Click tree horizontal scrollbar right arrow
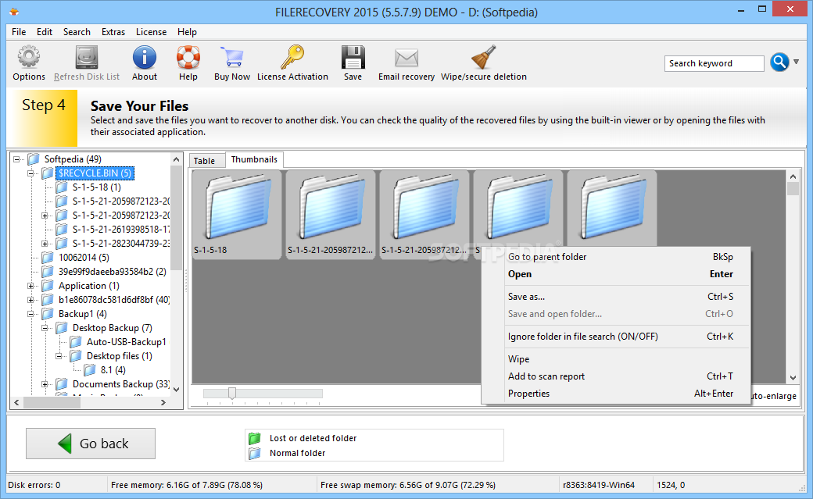813x499 pixels. point(163,402)
